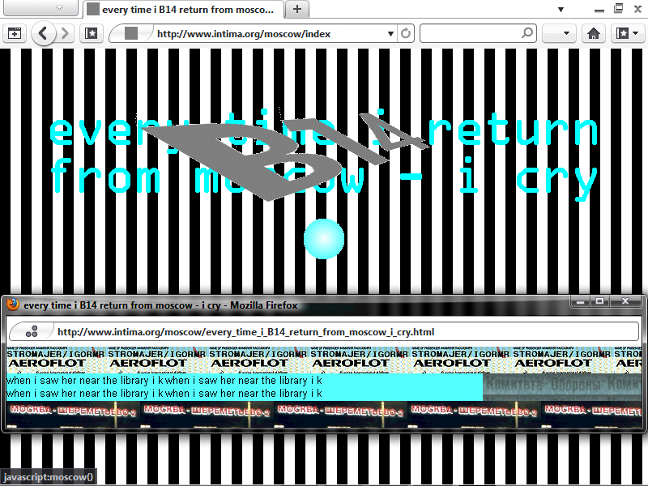Viewport: 648px width, 486px height.
Task: Click site identity icon in popup address bar
Action: [x=32, y=331]
